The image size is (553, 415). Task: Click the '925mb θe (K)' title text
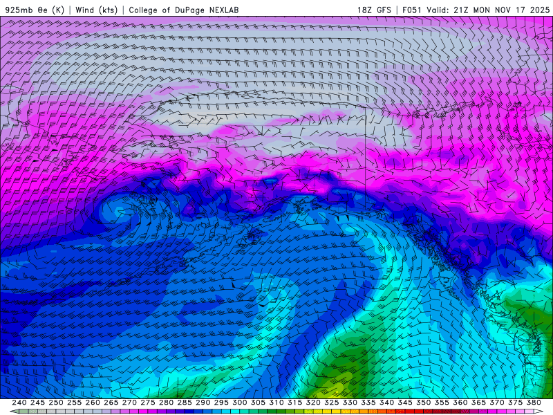click(35, 10)
